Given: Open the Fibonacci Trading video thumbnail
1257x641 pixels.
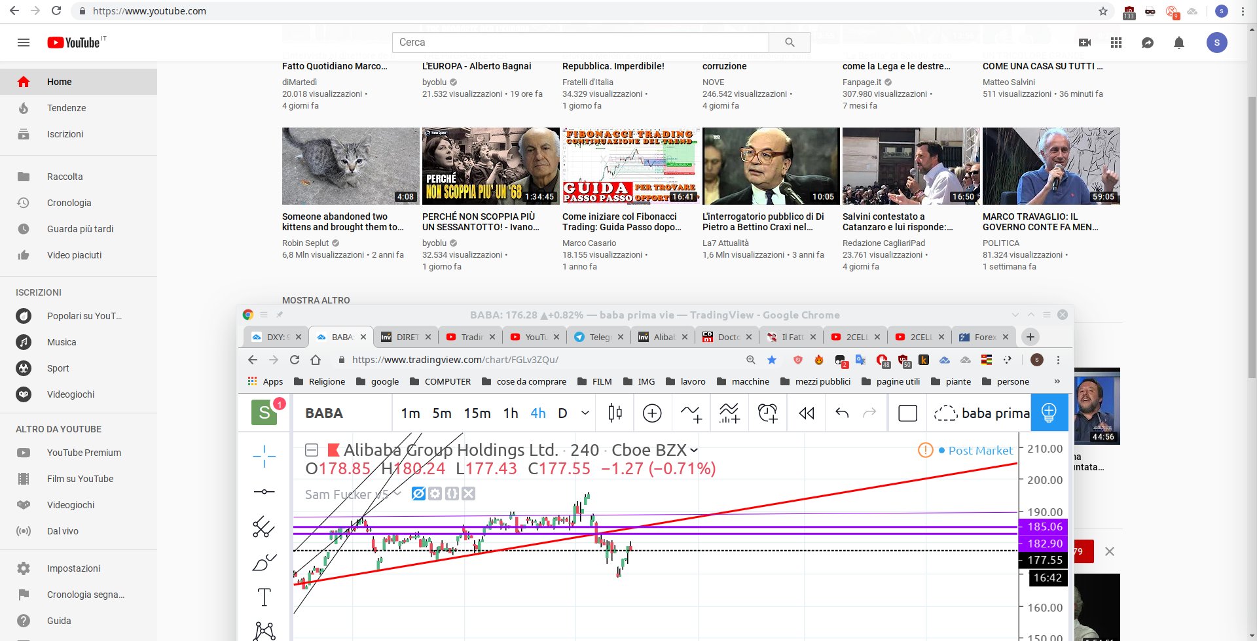Looking at the screenshot, I should [630, 166].
